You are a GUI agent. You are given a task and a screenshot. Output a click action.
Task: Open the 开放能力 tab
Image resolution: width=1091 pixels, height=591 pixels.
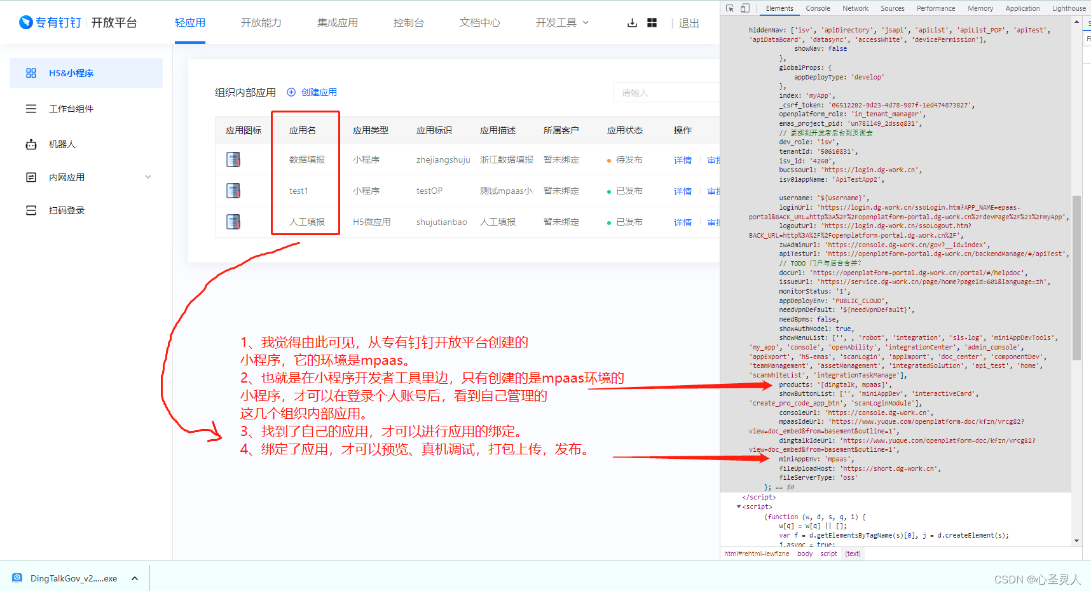click(x=261, y=23)
